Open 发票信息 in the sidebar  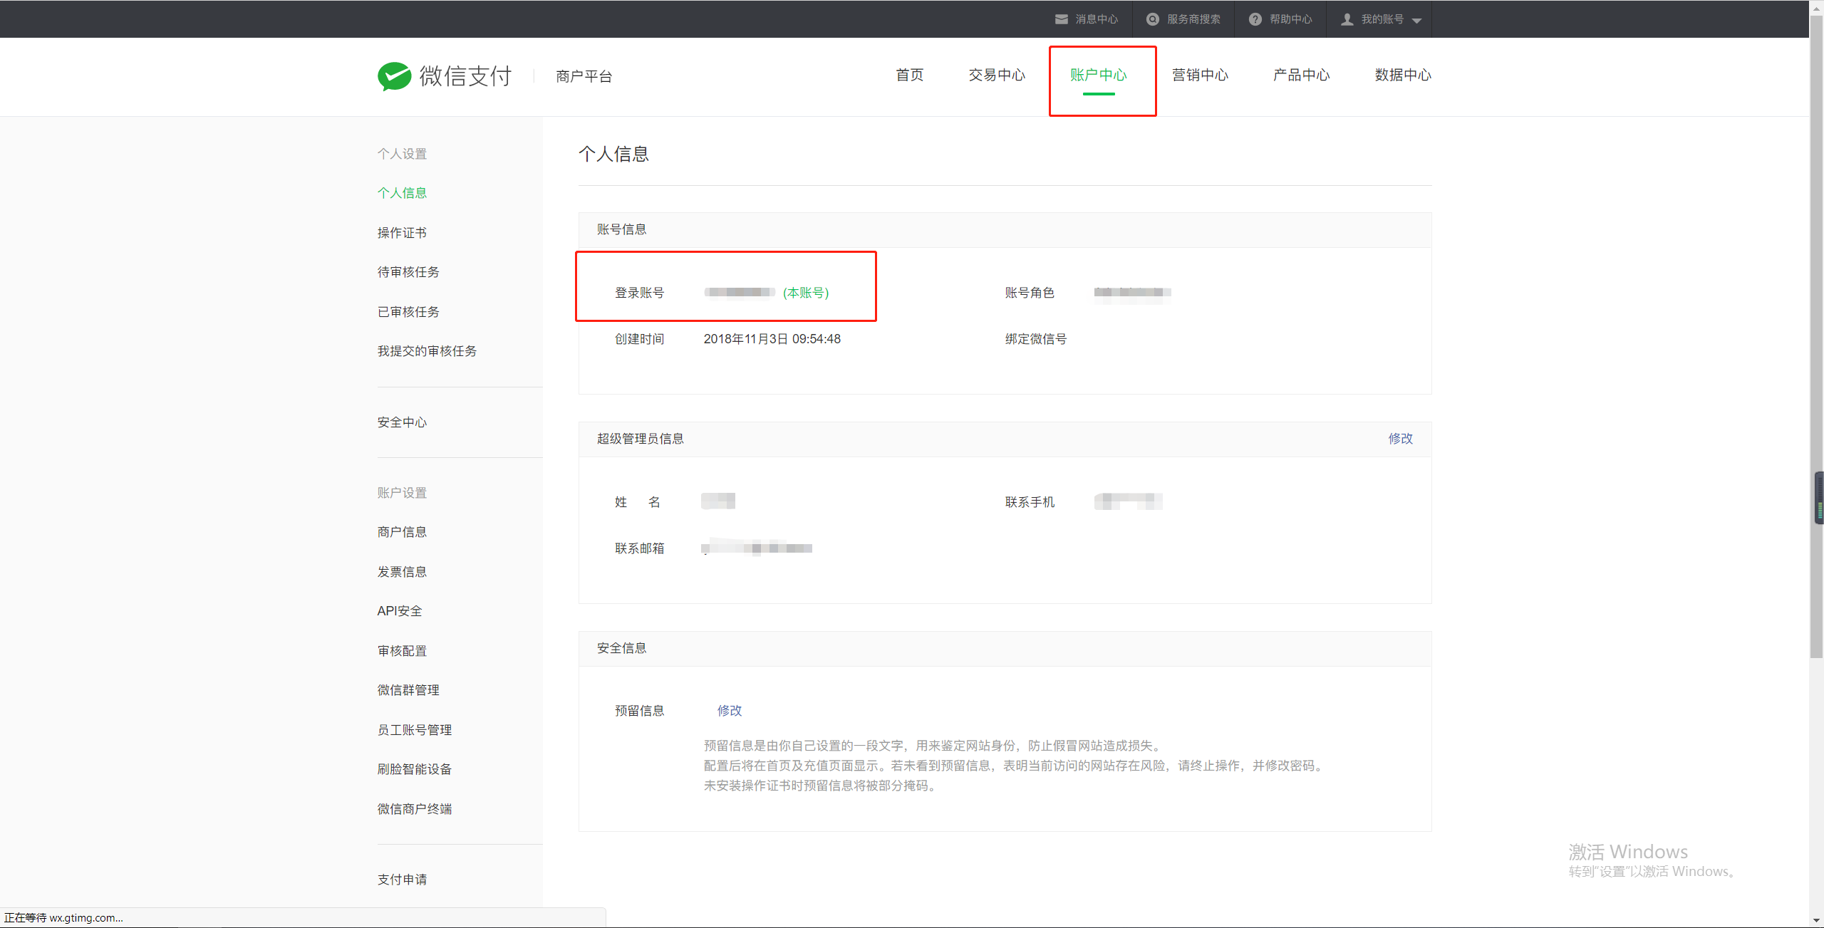(x=402, y=572)
